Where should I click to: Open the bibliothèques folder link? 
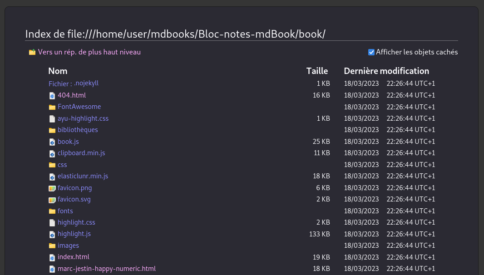[x=78, y=130]
